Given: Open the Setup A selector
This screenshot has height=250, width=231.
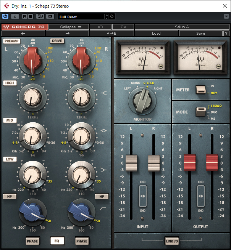Looking at the screenshot, I should coord(182,27).
